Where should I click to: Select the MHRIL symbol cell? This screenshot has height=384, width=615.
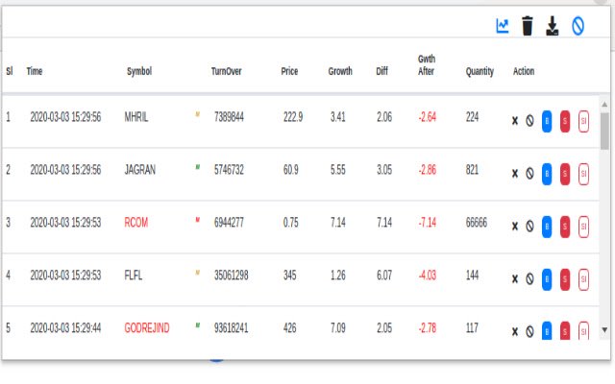[136, 117]
